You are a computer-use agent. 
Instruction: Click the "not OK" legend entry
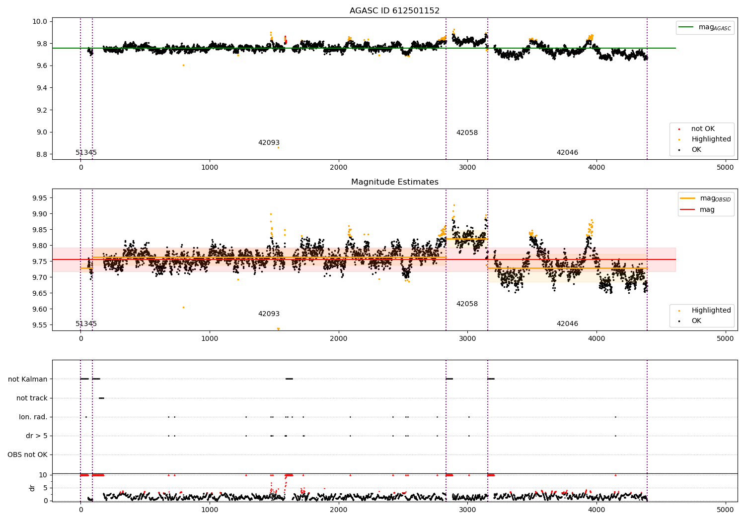703,129
